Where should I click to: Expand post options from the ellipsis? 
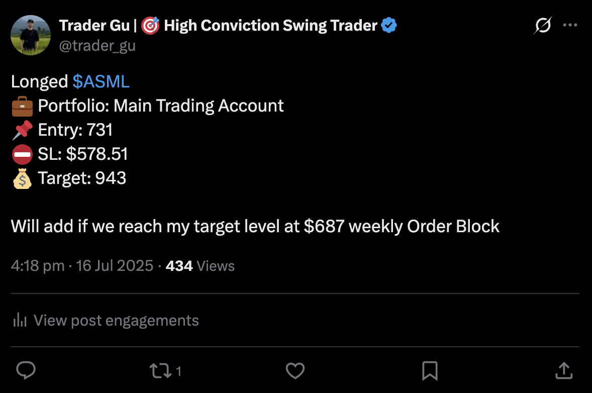pyautogui.click(x=570, y=25)
